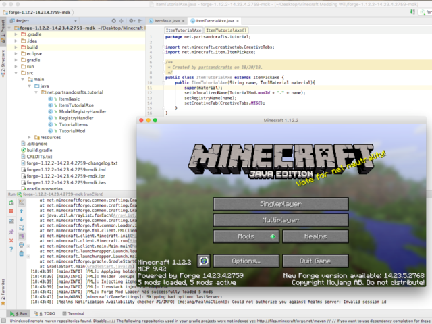Viewport: 432px width, 324px height.
Task: Select ItemTutorialAxe in project tree
Action: tap(76, 105)
